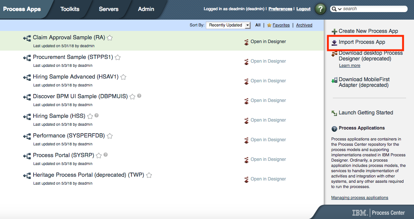Open Preferences link

point(280,9)
